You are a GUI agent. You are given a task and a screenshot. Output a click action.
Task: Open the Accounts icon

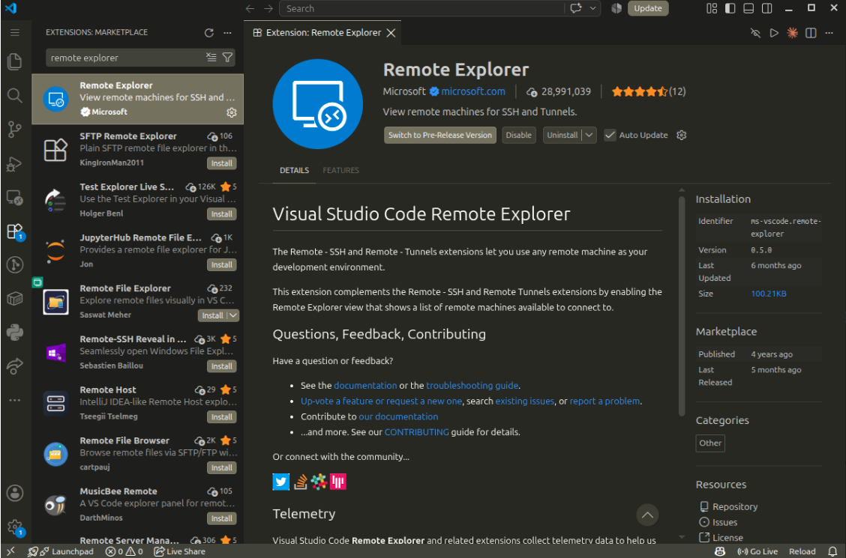(x=14, y=493)
